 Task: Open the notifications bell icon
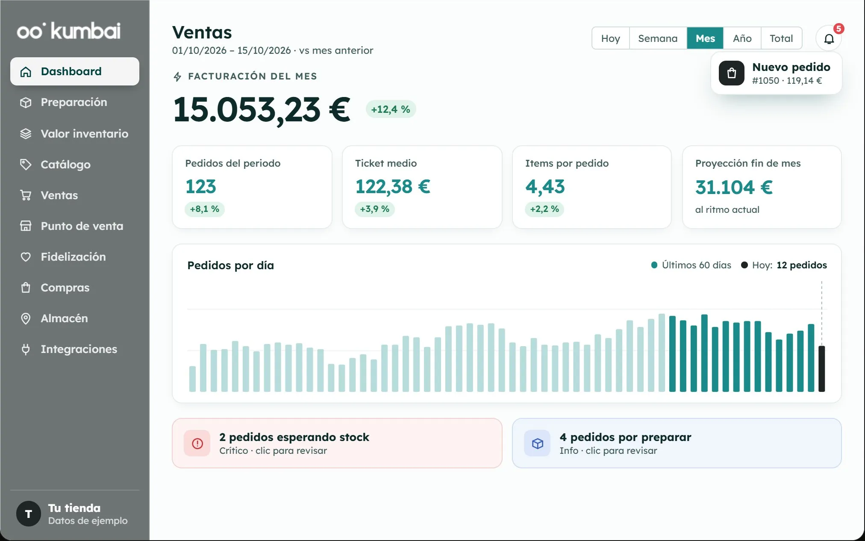coord(829,38)
